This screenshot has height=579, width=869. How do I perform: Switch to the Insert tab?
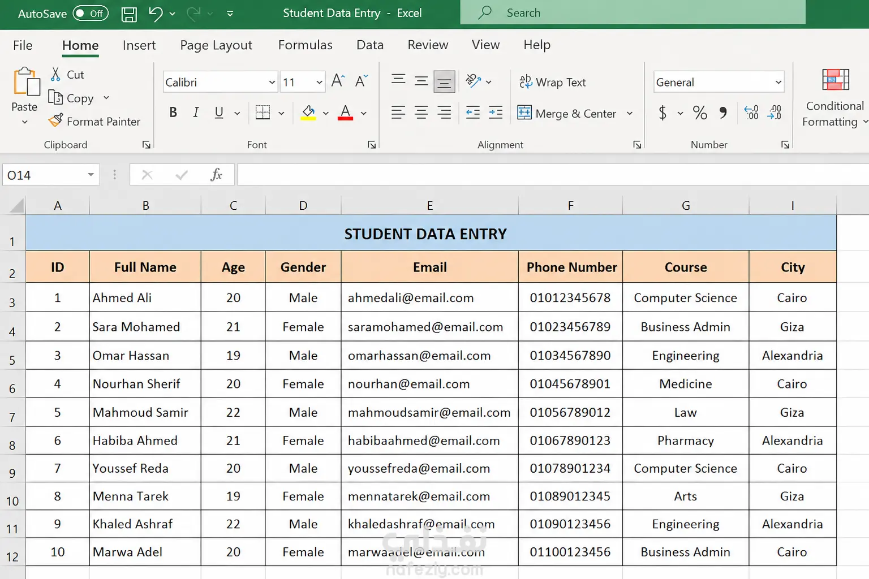coord(139,45)
